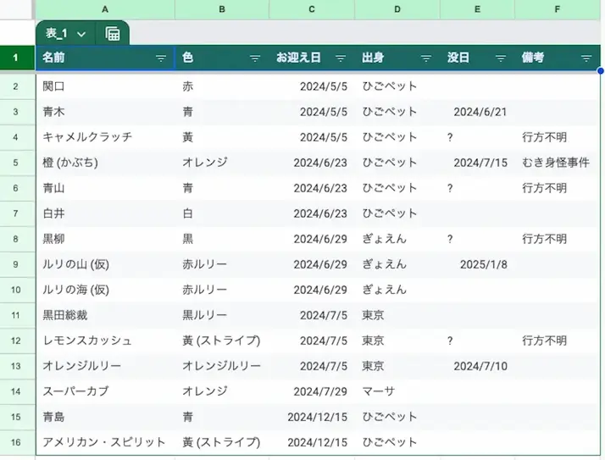Image resolution: width=605 pixels, height=460 pixels.
Task: Click the 没日 header cell
Action: point(477,58)
